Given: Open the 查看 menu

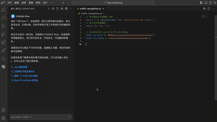Looking at the screenshot, I should pos(31,3).
